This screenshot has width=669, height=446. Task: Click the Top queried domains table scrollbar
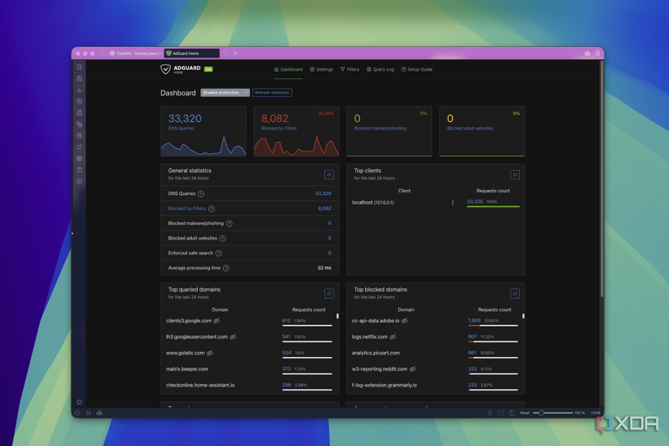[x=337, y=316]
